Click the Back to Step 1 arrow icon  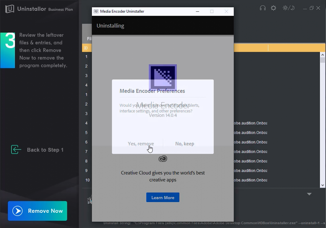[16, 149]
